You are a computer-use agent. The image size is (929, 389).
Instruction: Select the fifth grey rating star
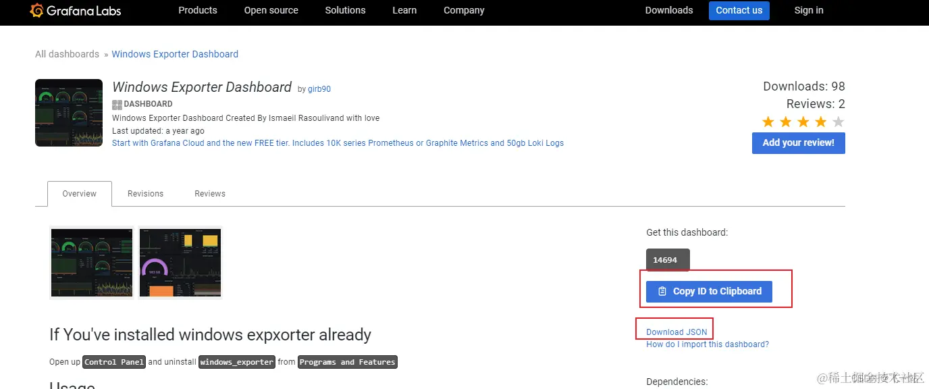[x=838, y=122]
